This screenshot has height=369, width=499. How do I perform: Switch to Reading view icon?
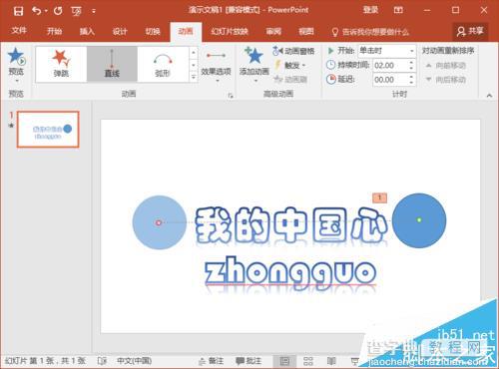click(331, 361)
